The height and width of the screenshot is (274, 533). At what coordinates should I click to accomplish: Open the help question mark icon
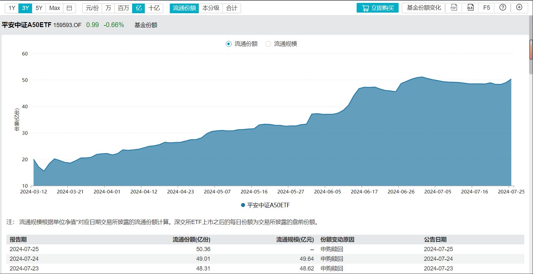(503, 7)
